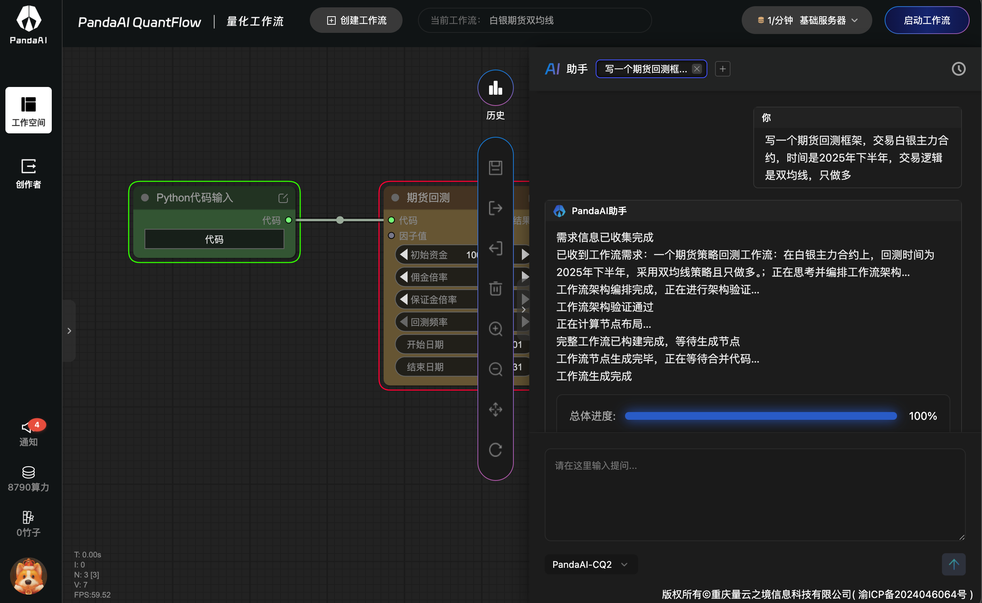Start the workflow with 启动工作流
This screenshot has height=603, width=982.
click(927, 20)
